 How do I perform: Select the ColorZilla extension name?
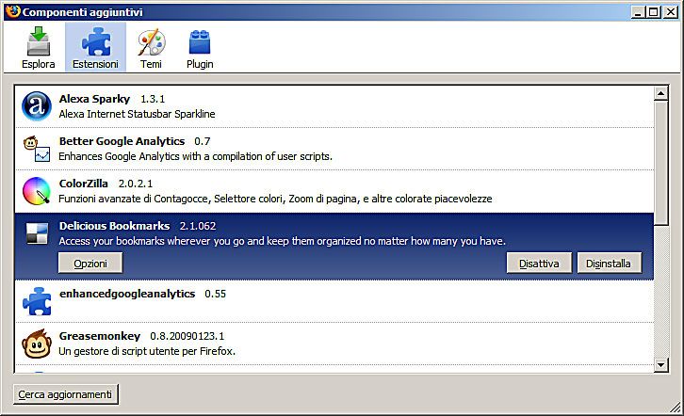(x=83, y=184)
